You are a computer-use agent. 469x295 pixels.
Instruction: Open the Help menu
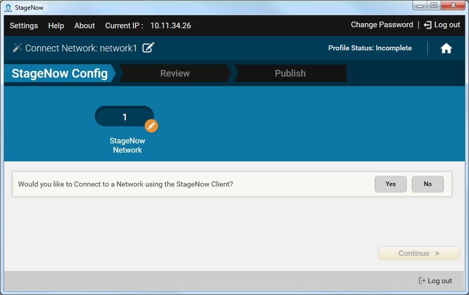pyautogui.click(x=56, y=26)
